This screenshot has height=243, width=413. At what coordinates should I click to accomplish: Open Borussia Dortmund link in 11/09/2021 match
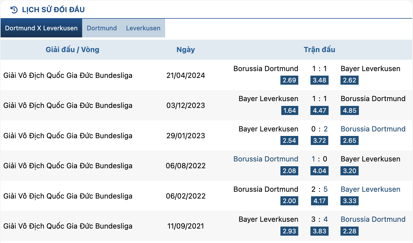coord(373,219)
